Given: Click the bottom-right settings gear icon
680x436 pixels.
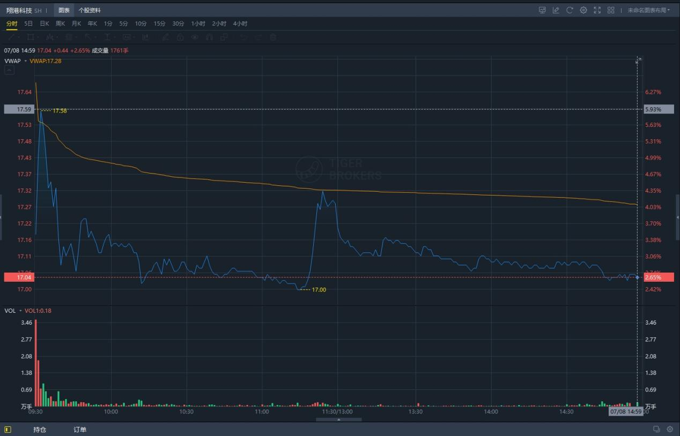Looking at the screenshot, I should 670,430.
